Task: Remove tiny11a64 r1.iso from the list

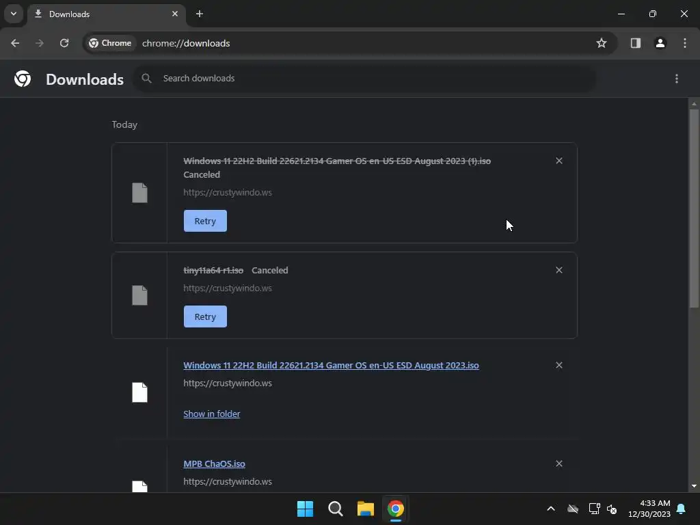Action: [559, 270]
